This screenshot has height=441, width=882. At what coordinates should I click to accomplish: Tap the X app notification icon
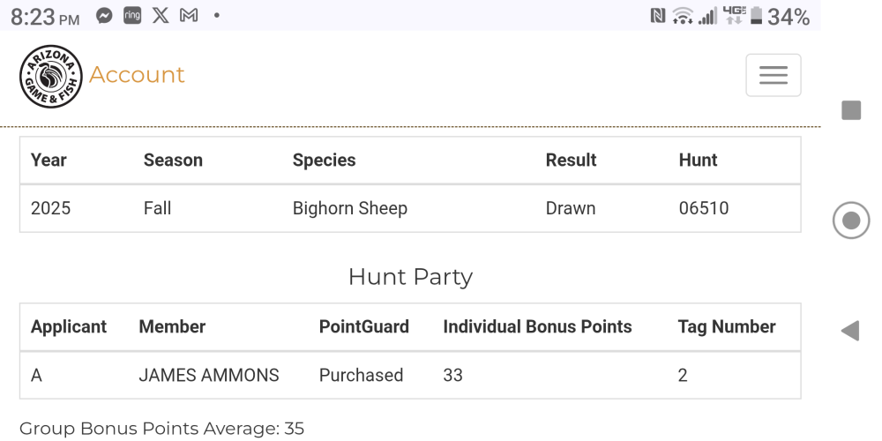click(161, 16)
